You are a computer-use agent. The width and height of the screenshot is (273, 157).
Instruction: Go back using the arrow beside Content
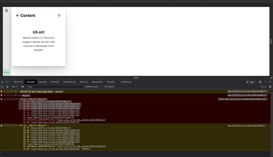17,16
